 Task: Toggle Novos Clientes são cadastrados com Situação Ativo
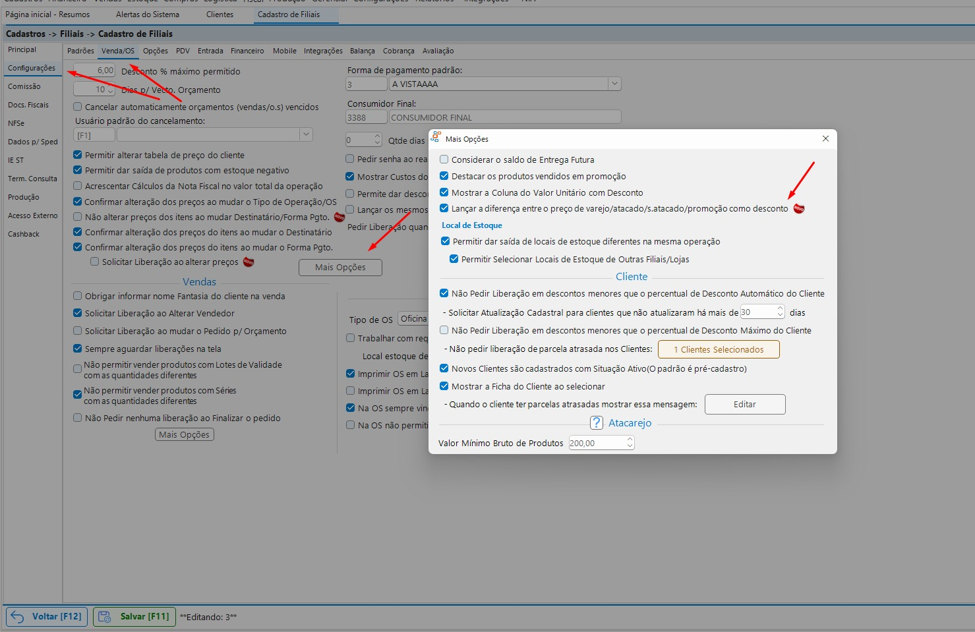click(444, 368)
